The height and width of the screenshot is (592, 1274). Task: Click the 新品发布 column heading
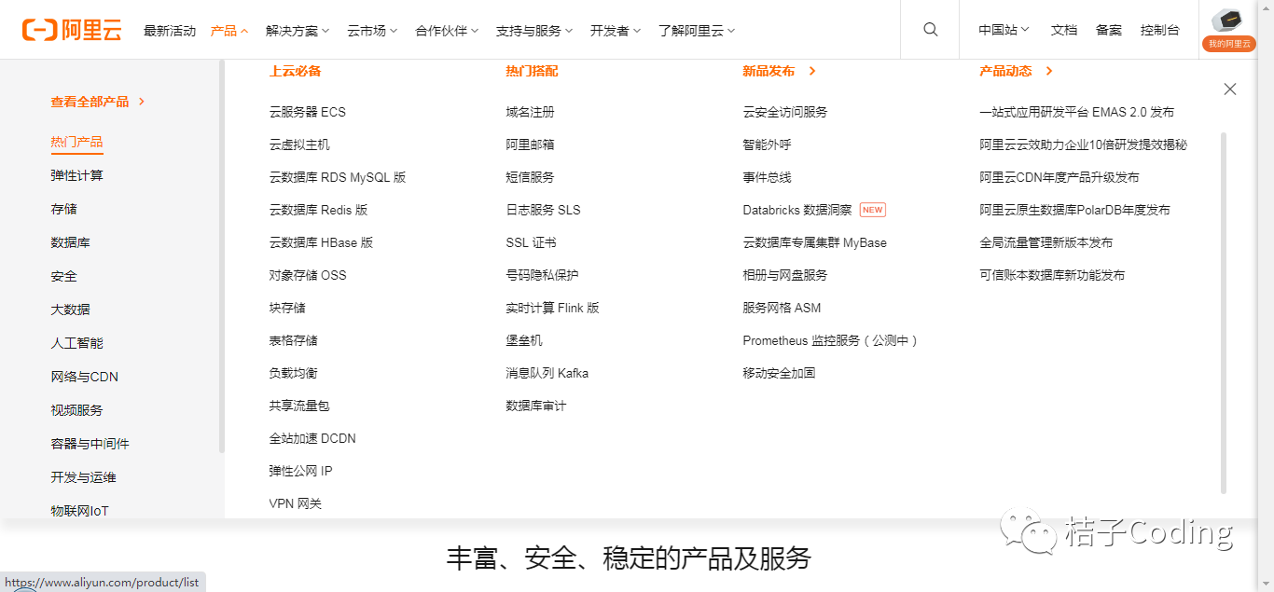769,71
